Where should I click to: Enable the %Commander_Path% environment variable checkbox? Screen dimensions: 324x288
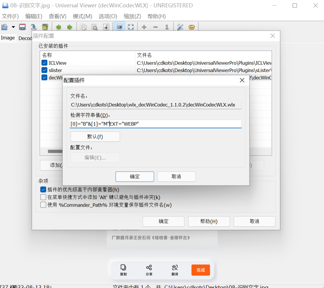point(43,205)
